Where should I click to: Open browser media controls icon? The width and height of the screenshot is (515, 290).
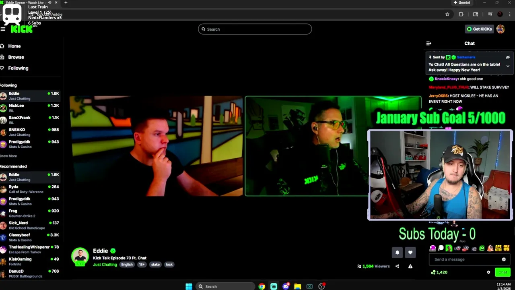coord(490,14)
